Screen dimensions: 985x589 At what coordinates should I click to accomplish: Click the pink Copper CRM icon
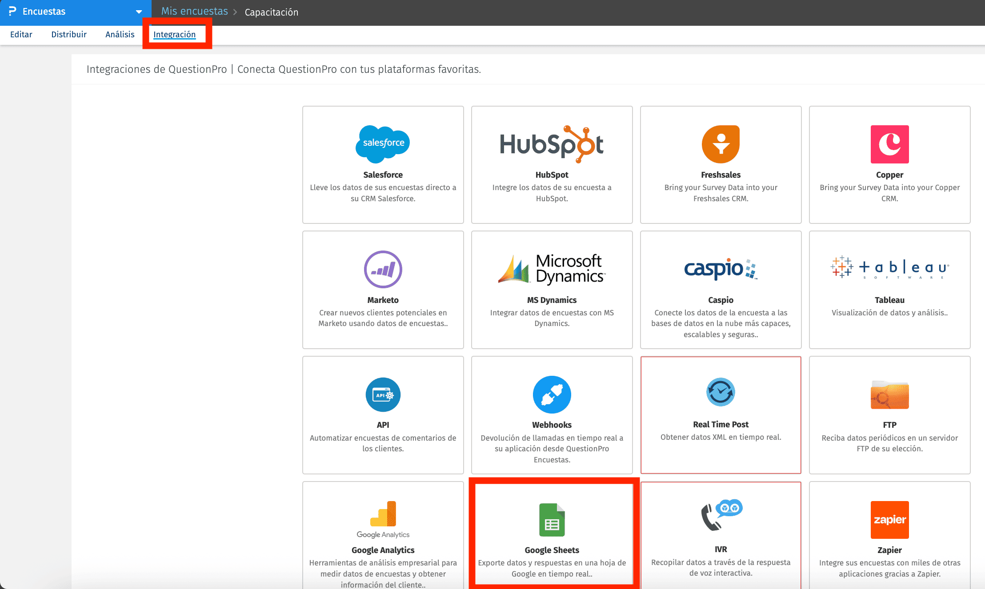click(889, 144)
